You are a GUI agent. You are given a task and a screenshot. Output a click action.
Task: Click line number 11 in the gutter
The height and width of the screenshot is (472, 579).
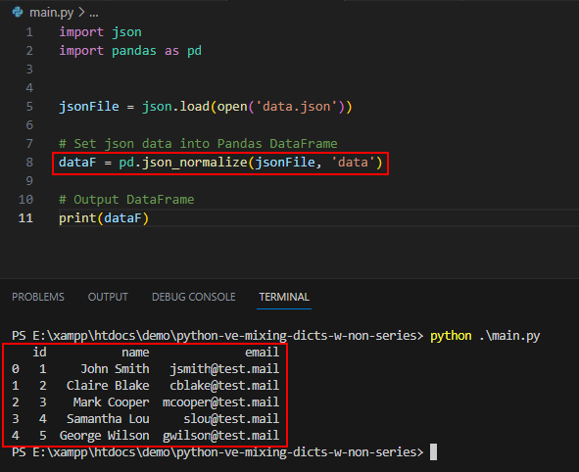[x=25, y=218]
